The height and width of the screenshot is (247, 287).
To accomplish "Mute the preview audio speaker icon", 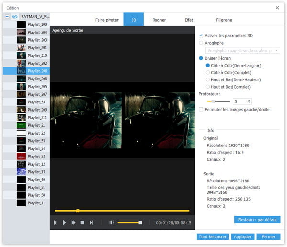I will tap(111, 223).
